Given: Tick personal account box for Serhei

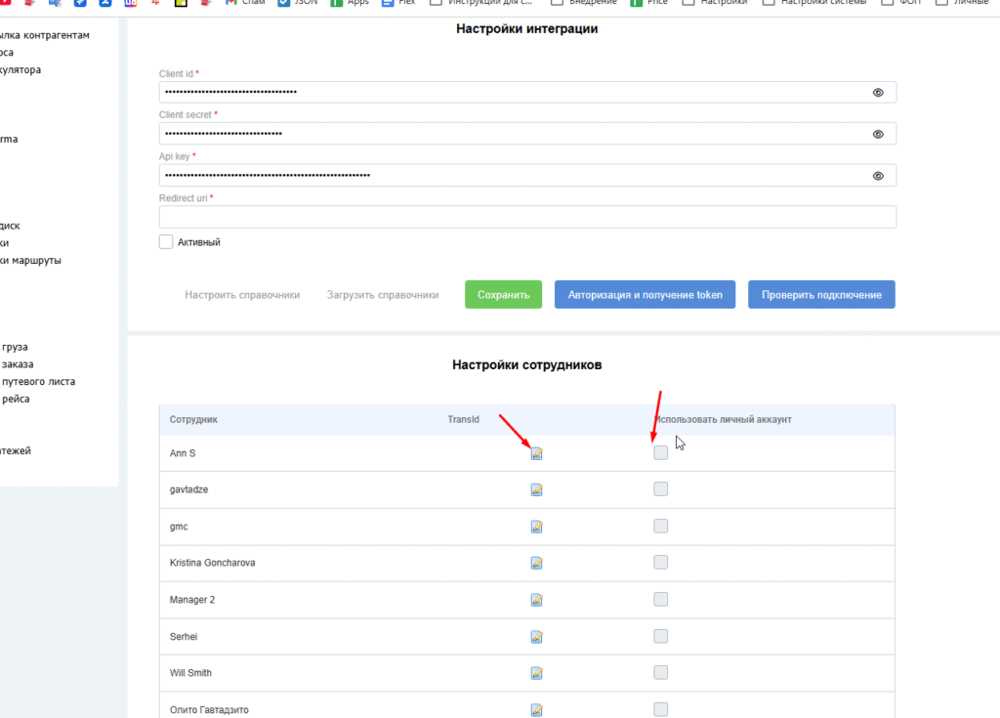Looking at the screenshot, I should click(661, 636).
